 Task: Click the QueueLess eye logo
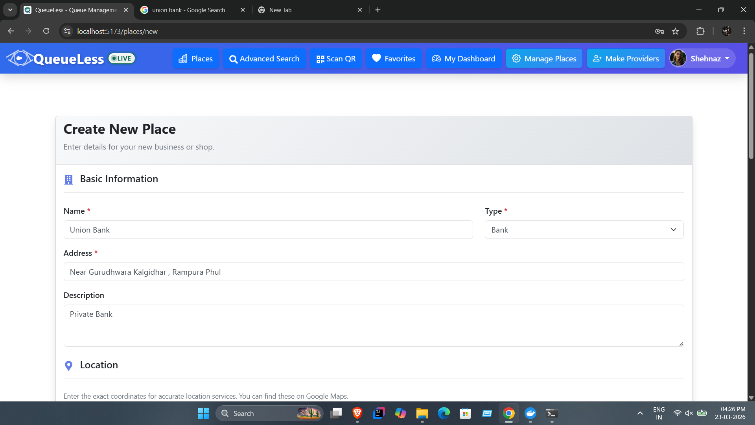click(x=20, y=58)
